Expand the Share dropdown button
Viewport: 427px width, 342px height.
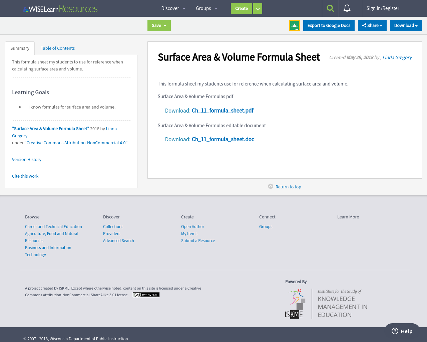click(x=372, y=25)
